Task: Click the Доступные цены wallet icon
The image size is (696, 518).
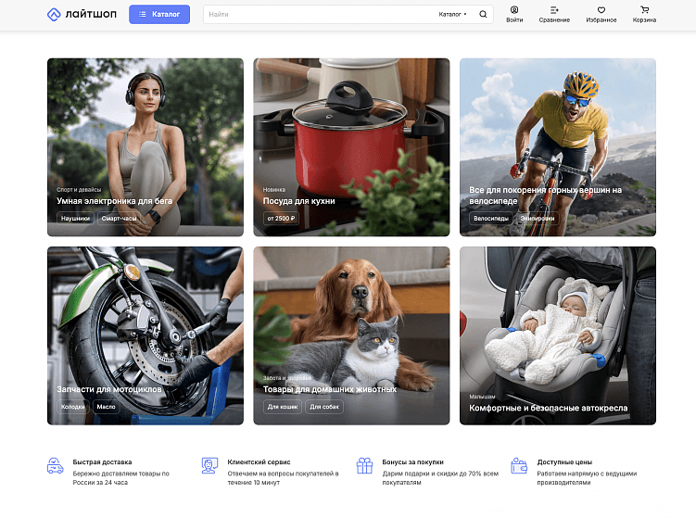Action: (x=519, y=465)
